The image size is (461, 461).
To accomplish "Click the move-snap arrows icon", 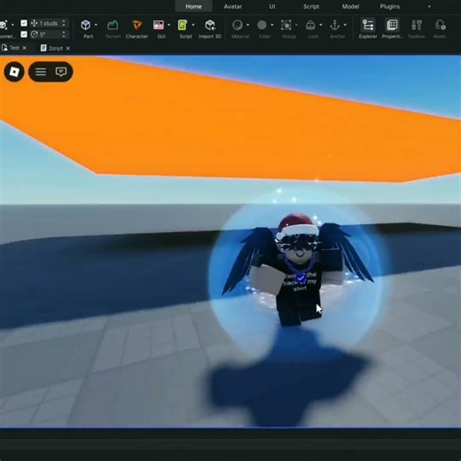I will click(34, 23).
